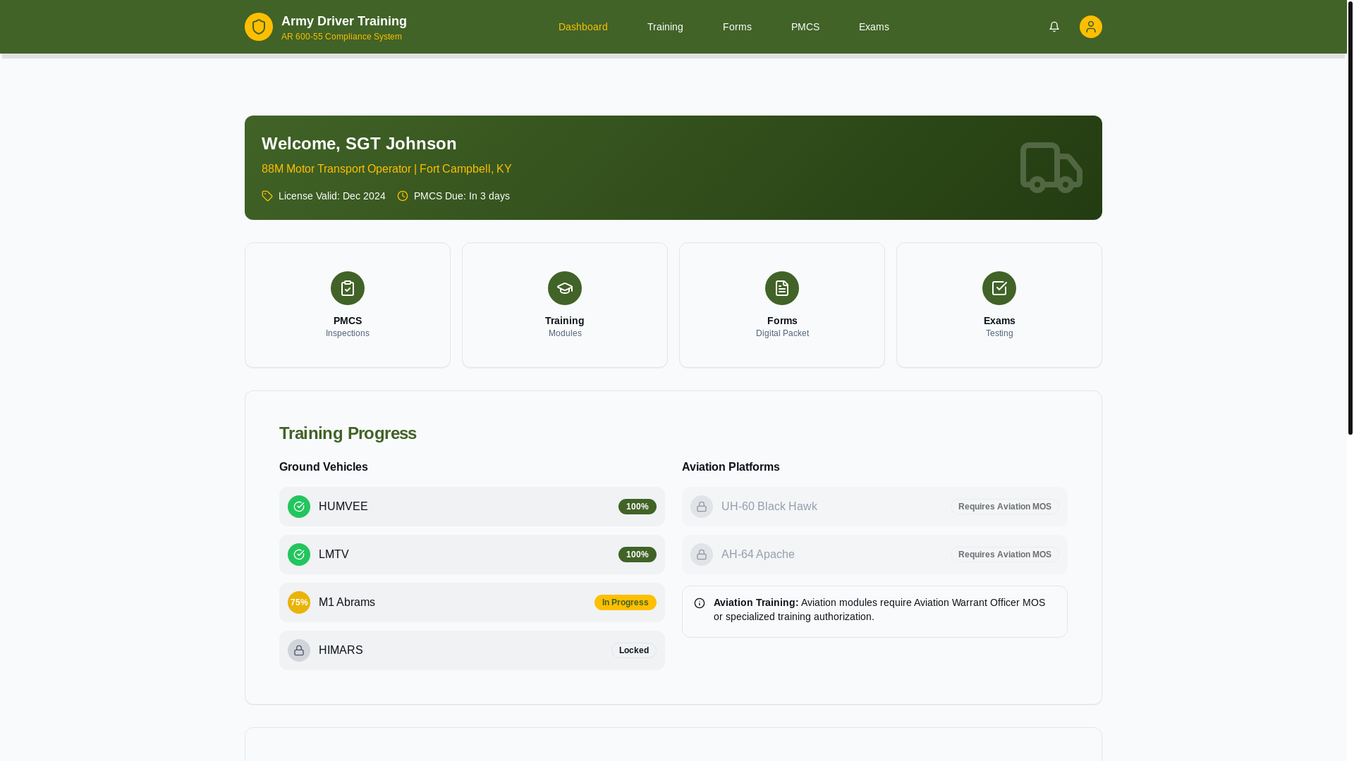Image resolution: width=1354 pixels, height=761 pixels.
Task: Open the notifications bell
Action: coord(1054,27)
